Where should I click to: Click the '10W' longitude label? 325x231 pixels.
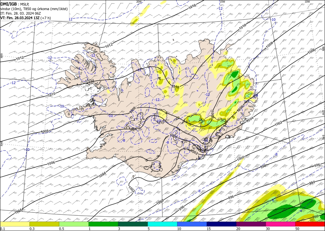[307, 2]
